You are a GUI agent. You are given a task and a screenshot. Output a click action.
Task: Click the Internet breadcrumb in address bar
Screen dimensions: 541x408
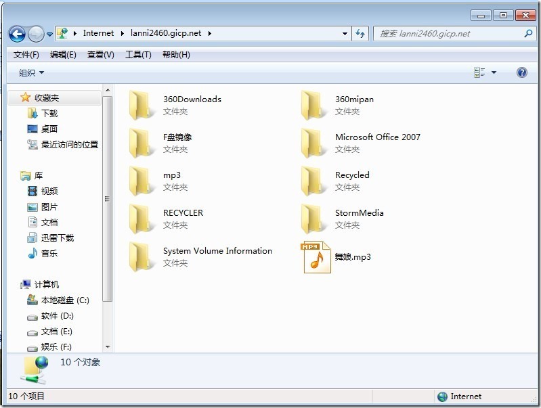coord(98,33)
